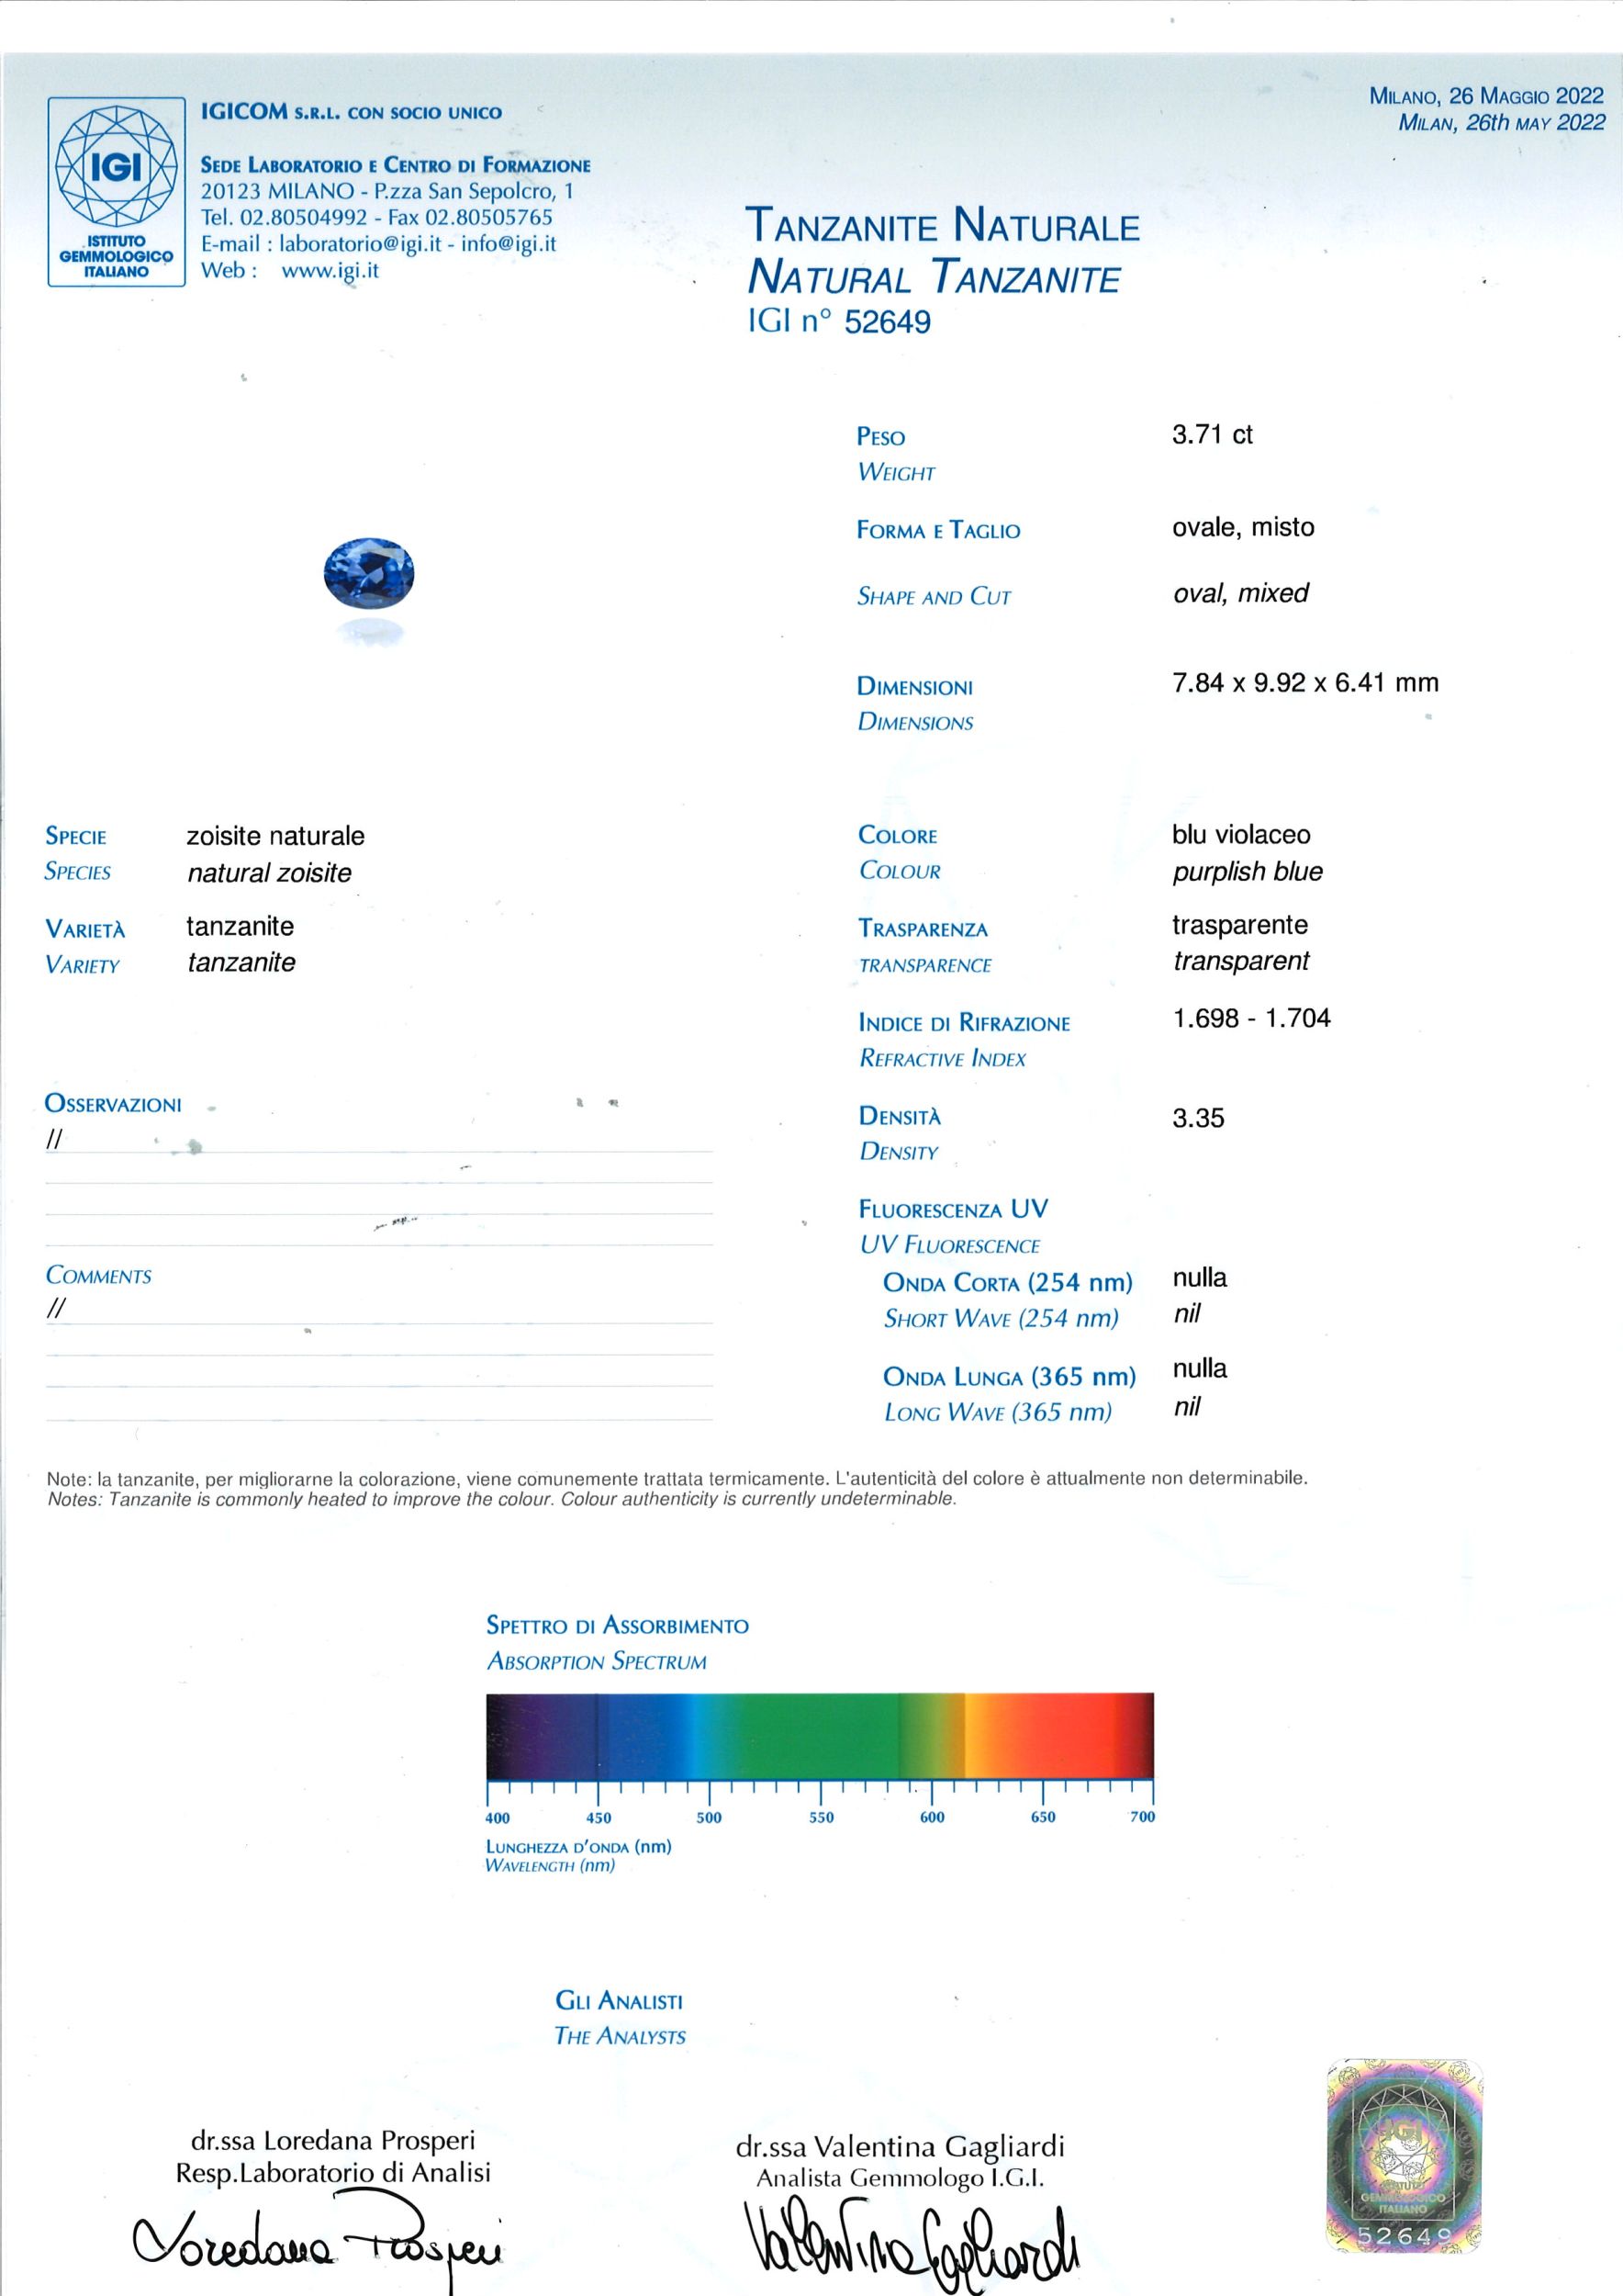The image size is (1623, 2296).
Task: Click the 600 nm wavelength marker
Action: [933, 1818]
